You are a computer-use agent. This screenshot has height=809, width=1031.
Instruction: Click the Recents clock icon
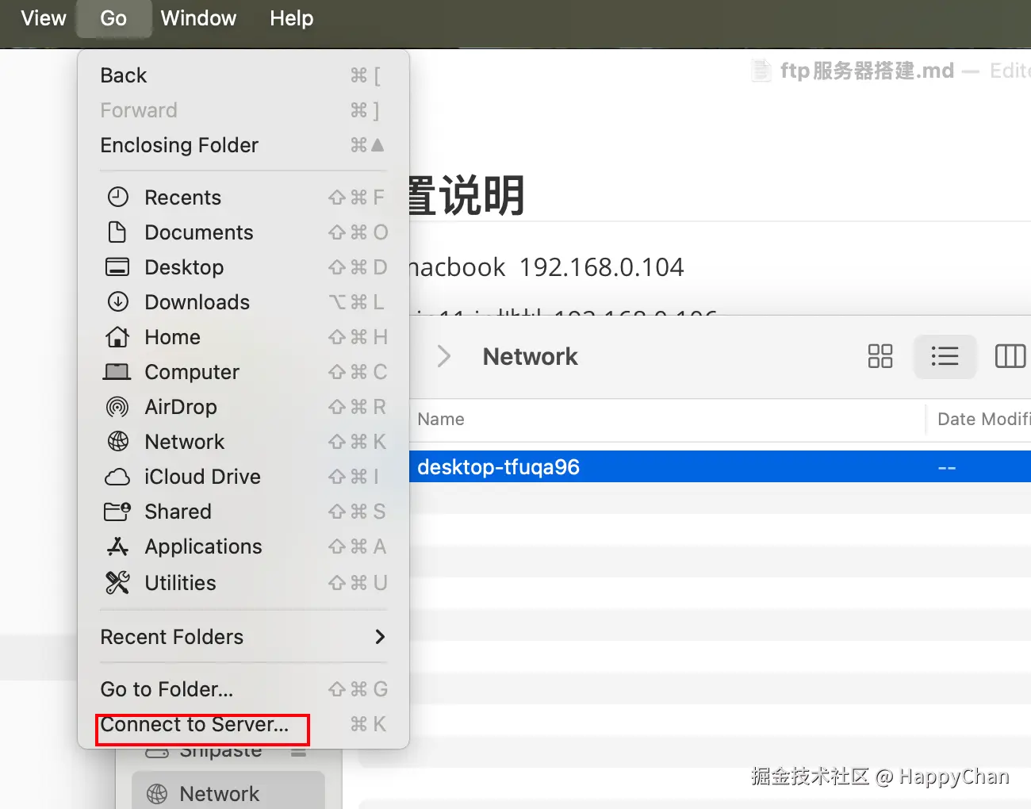[x=117, y=197]
